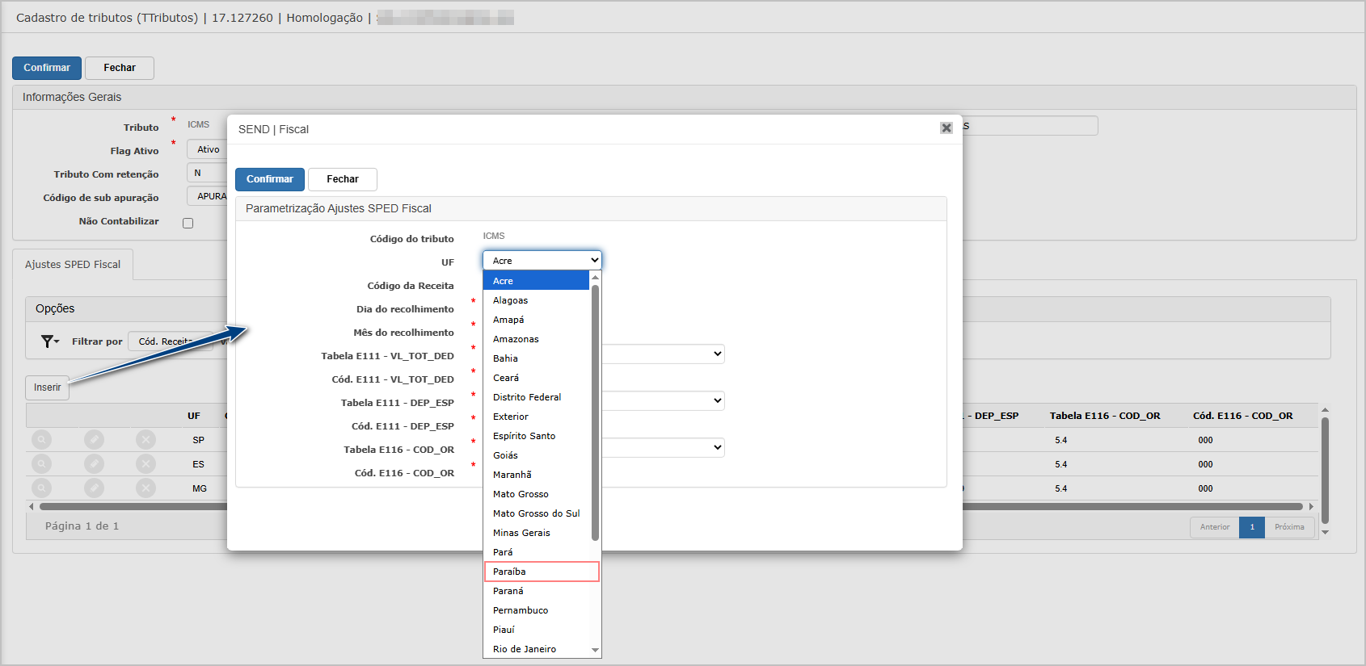Switch to the Ajustes SPED Fiscal tab
This screenshot has height=666, width=1366.
[73, 265]
